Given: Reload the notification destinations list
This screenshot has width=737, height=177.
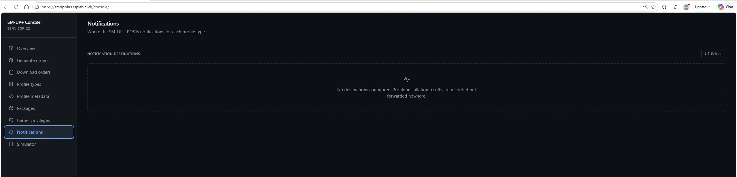Looking at the screenshot, I should pyautogui.click(x=713, y=54).
